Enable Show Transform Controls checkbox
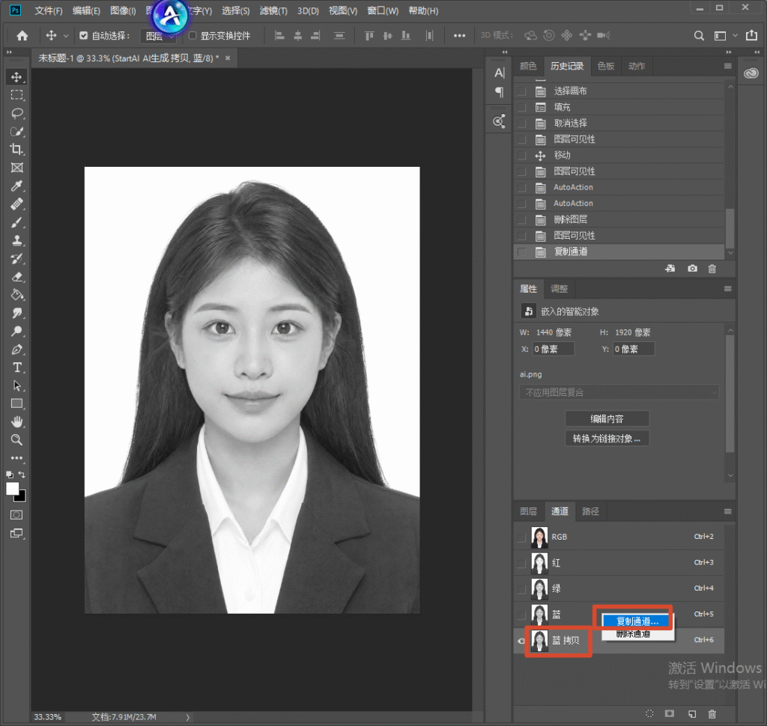The height and width of the screenshot is (726, 767). [x=192, y=36]
